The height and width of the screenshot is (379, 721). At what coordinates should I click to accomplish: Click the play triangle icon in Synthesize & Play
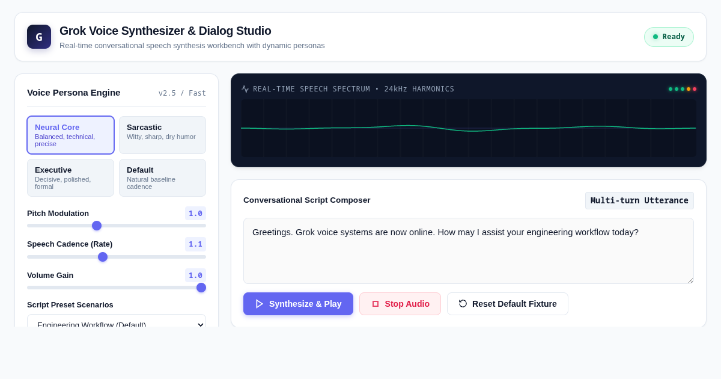tap(260, 304)
